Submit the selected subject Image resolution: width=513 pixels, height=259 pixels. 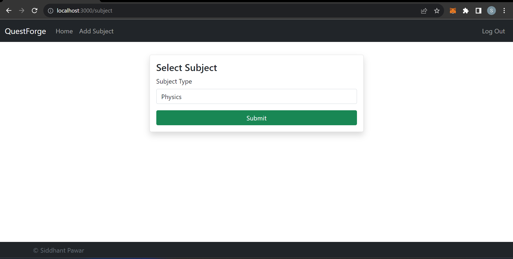click(x=256, y=118)
